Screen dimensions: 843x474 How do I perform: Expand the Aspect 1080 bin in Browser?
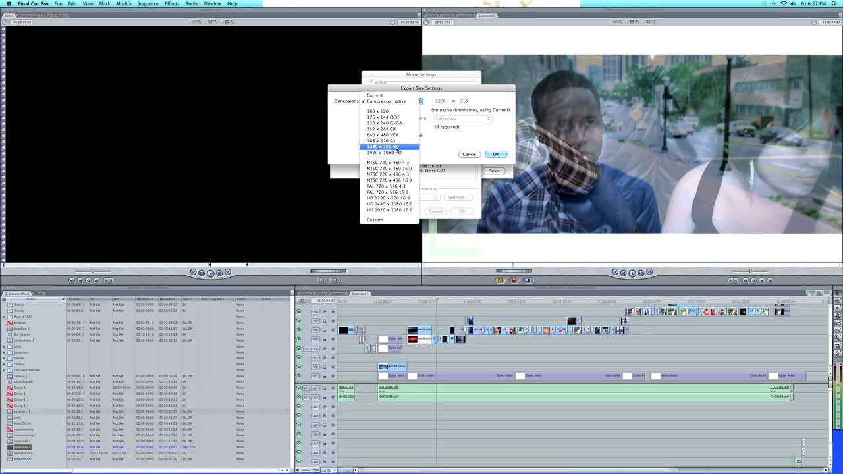[x=4, y=317]
